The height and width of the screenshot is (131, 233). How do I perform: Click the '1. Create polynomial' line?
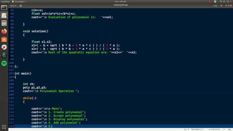pos(59,112)
